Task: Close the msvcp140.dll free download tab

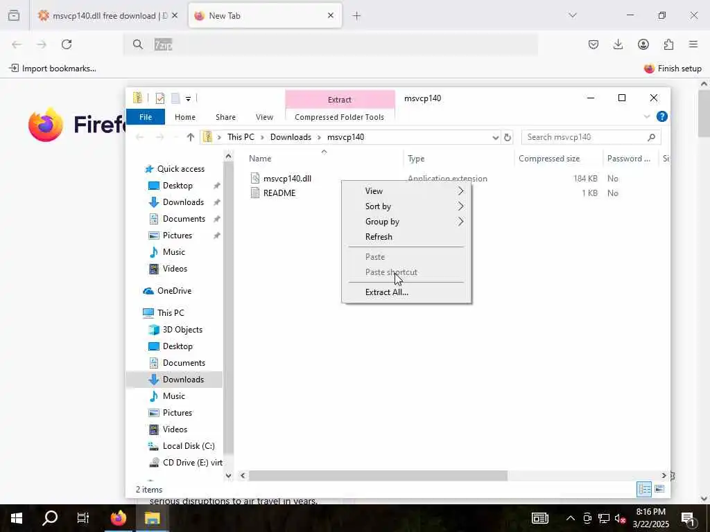Action: [175, 15]
